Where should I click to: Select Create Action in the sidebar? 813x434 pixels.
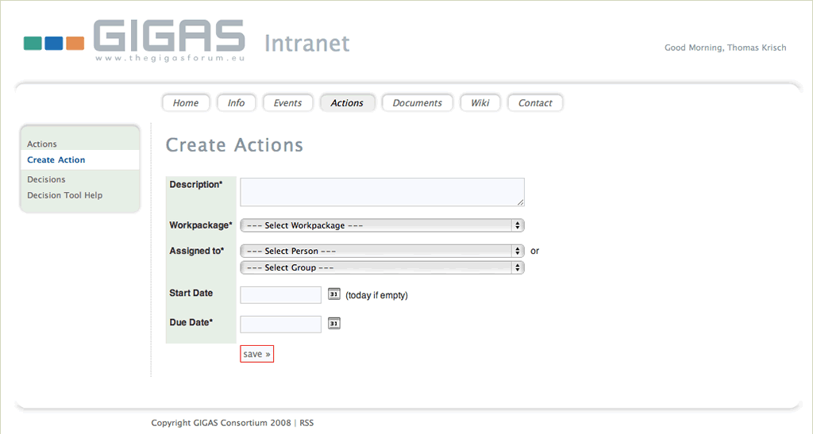tap(56, 160)
